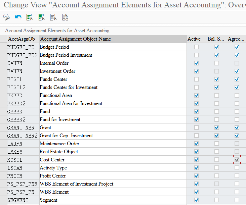The image size is (246, 205).
Task: Click the Agree... column header
Action: (x=237, y=39)
